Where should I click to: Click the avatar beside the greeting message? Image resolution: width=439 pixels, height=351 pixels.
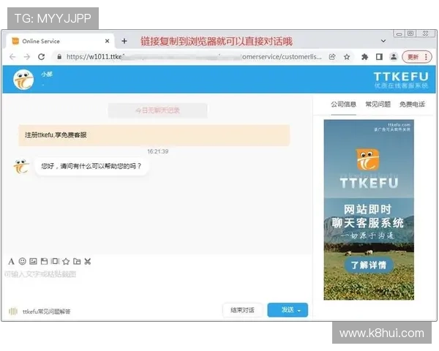pos(21,167)
